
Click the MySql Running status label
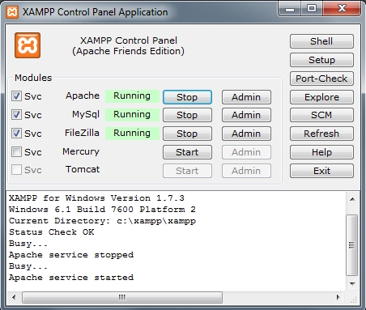click(132, 114)
